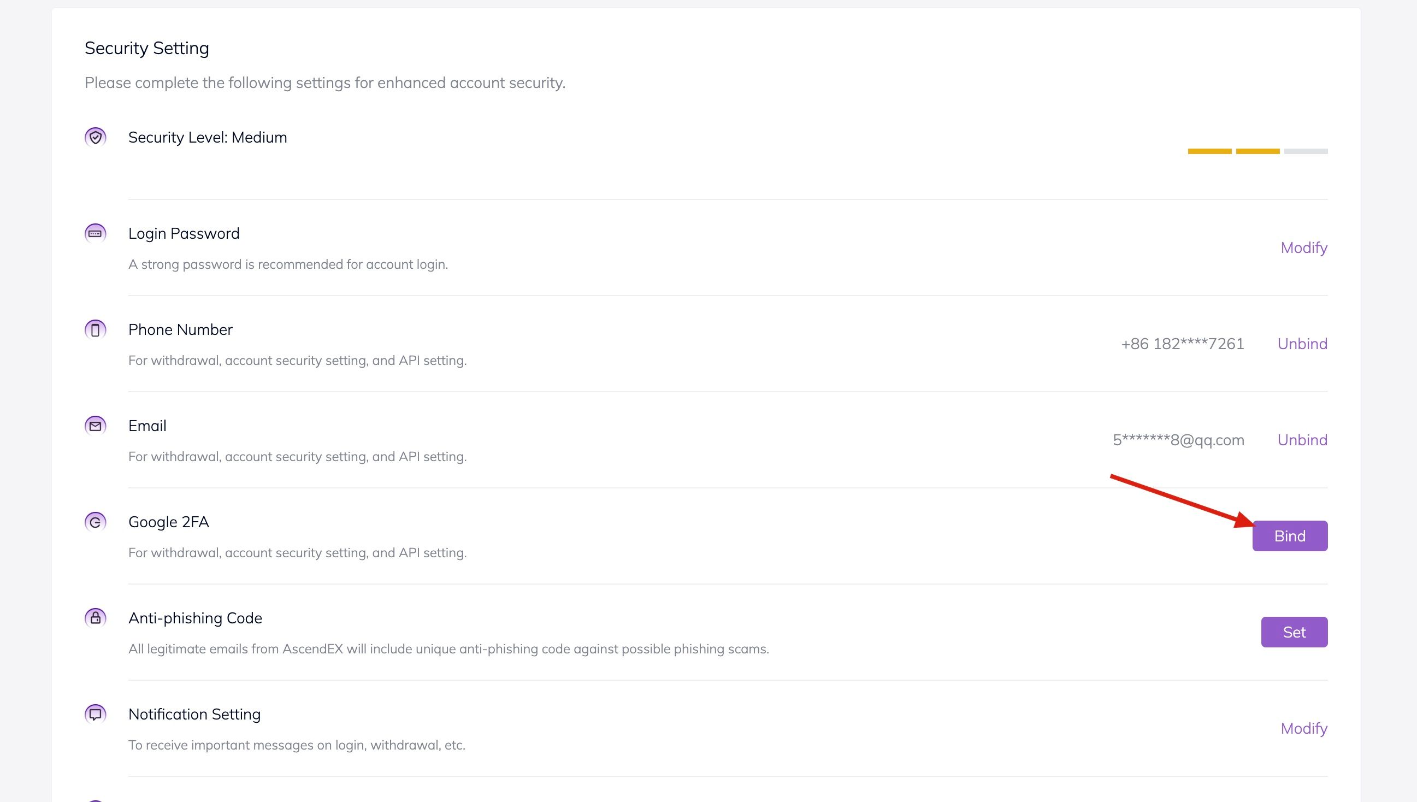Click the Anti-phishing Code lock icon

pos(95,618)
